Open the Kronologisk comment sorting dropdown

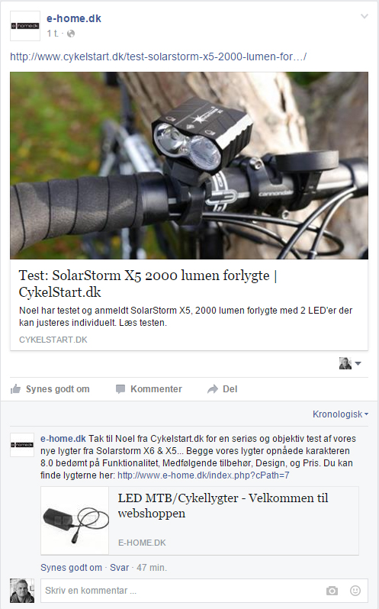pyautogui.click(x=340, y=414)
